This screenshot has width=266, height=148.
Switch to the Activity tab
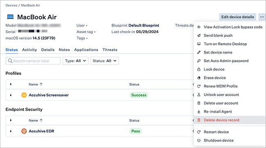pyautogui.click(x=29, y=49)
